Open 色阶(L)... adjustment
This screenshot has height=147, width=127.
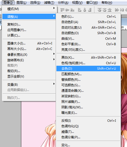click(x=88, y=17)
